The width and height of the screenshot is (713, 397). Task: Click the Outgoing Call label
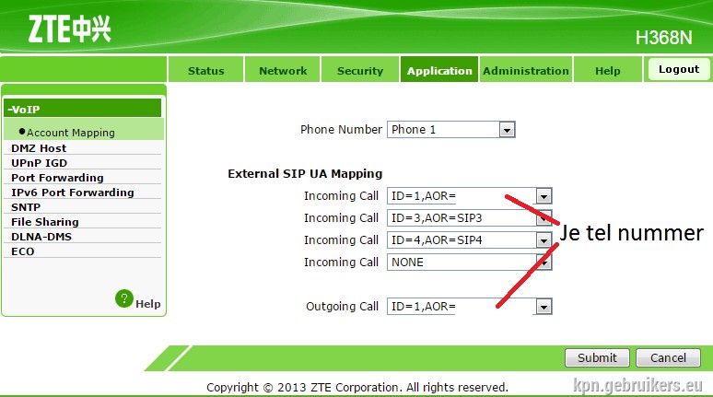coord(342,307)
